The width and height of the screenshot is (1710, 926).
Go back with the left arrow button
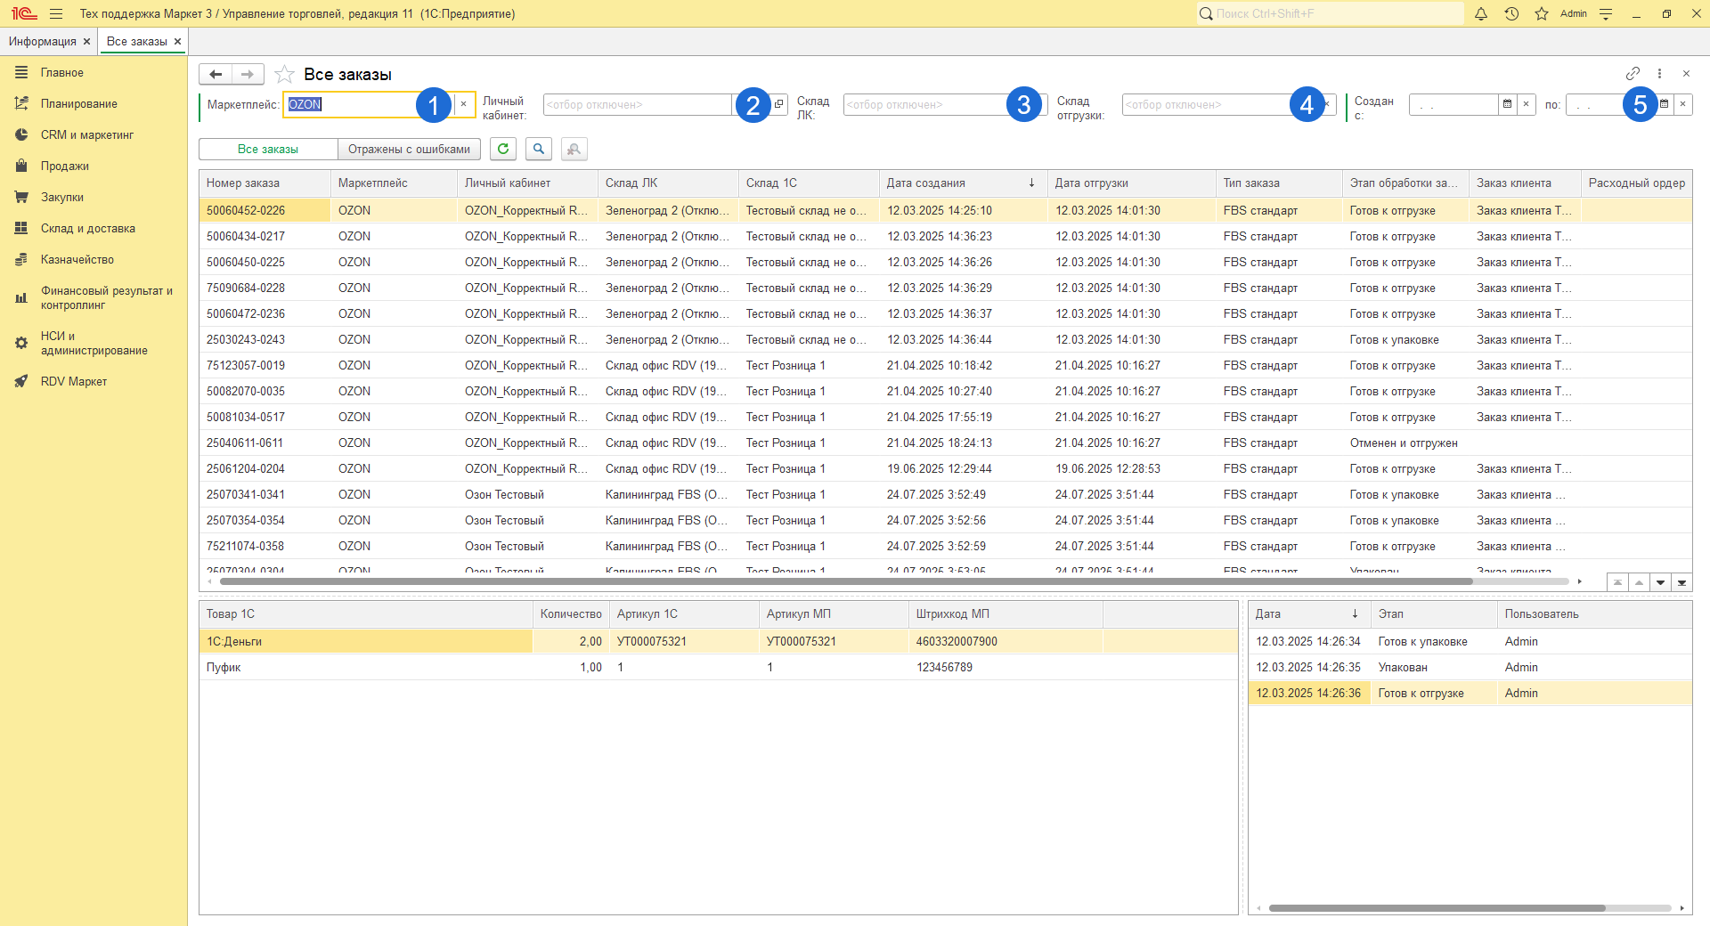tap(216, 75)
